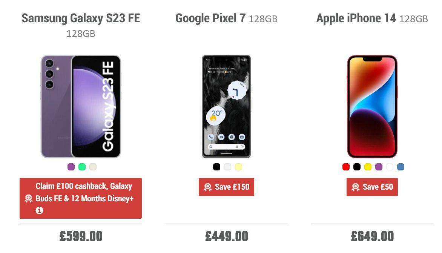Open the Samsung Galaxy S23 FE product title
442x253 pixels.
pyautogui.click(x=81, y=18)
